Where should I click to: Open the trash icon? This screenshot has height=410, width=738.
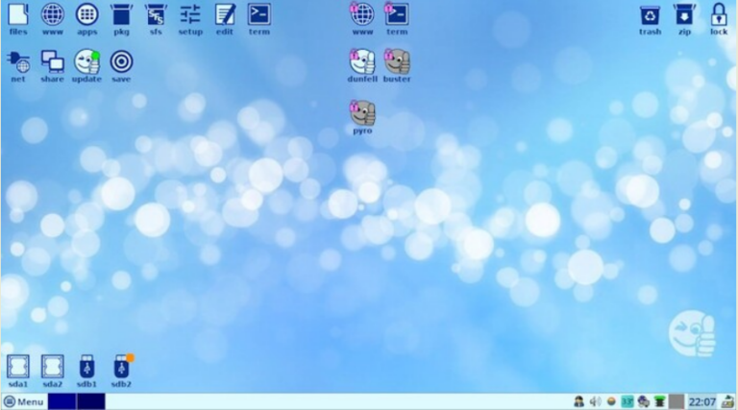(650, 15)
